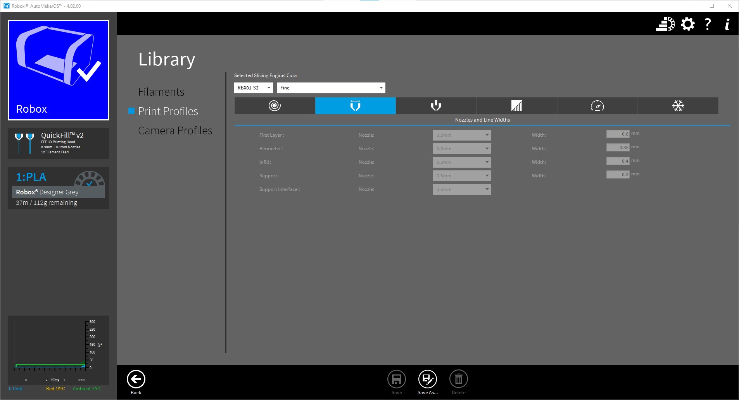This screenshot has width=739, height=400.
Task: Open the help question mark icon
Action: point(708,24)
